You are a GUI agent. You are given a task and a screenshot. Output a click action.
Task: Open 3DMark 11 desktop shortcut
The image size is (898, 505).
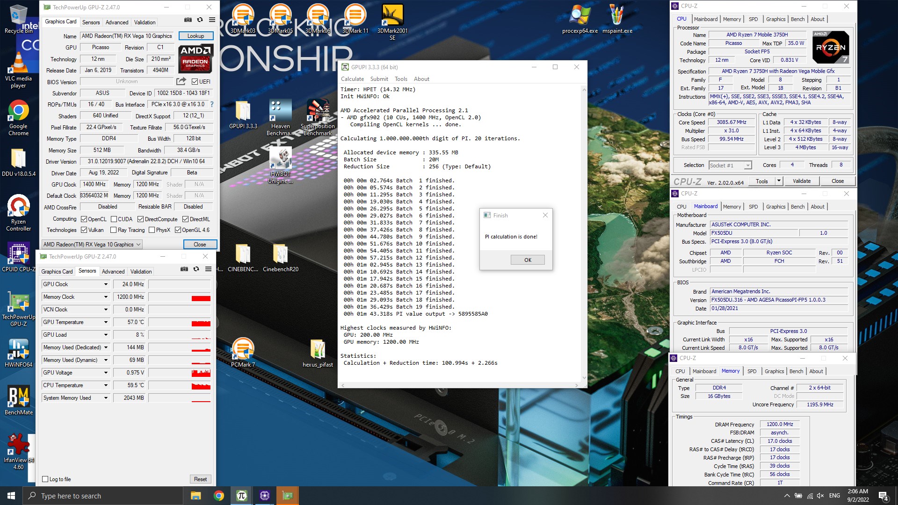355,19
